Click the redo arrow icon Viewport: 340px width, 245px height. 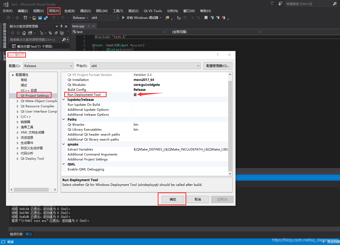pyautogui.click(x=63, y=18)
